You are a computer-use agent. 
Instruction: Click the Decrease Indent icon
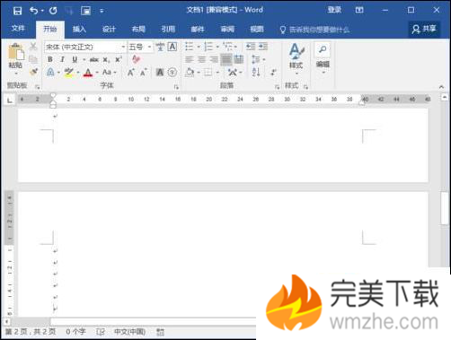coord(251,47)
